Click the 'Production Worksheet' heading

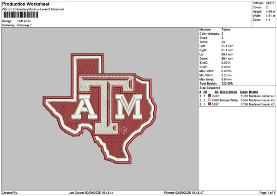[x=26, y=4]
